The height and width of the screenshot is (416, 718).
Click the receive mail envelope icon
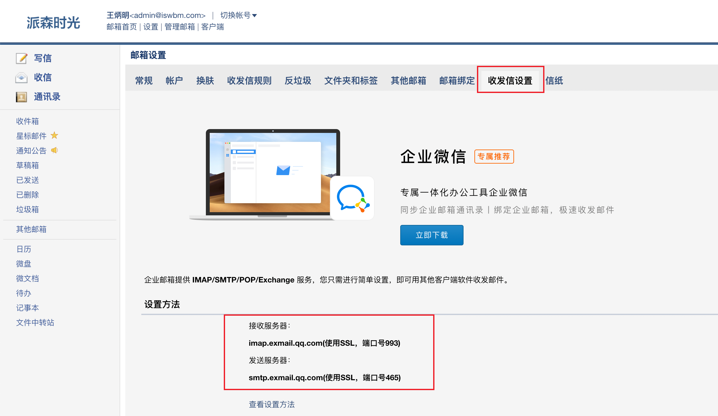point(21,78)
